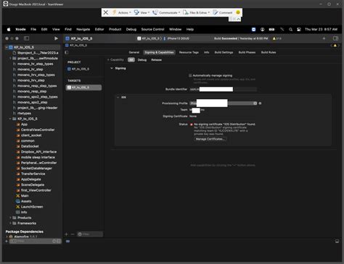Click the battery icon in macOS menu bar
This screenshot has width=344, height=264.
[271, 30]
